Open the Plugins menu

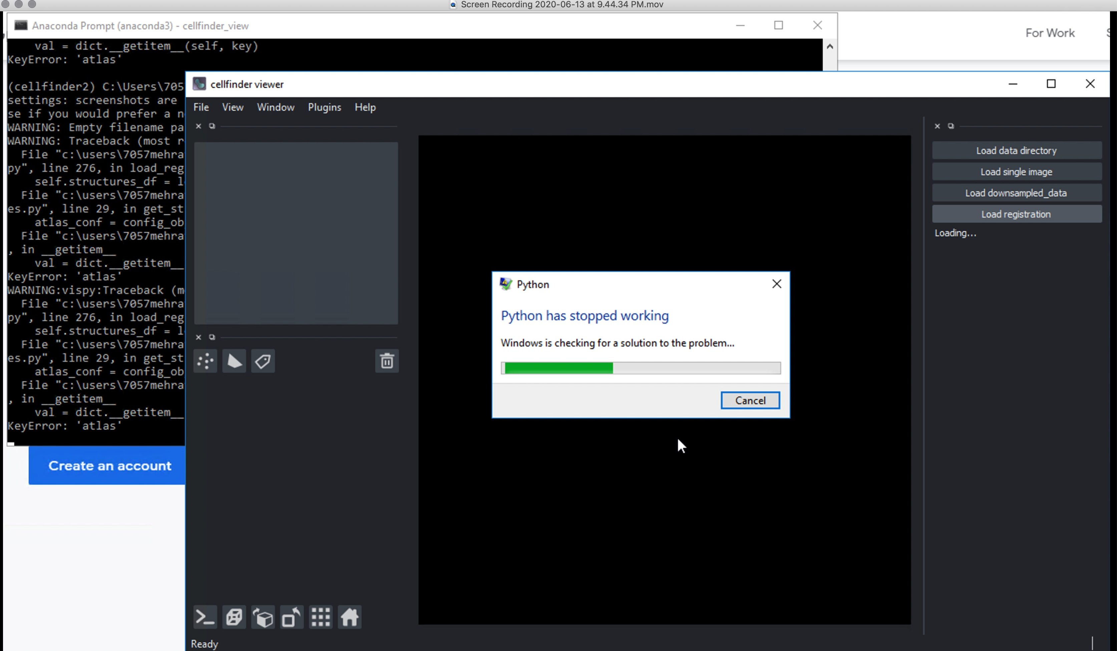pos(325,107)
